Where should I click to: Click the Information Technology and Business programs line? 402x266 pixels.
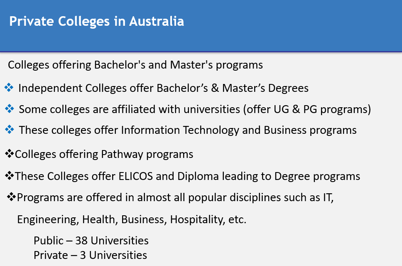tap(188, 131)
